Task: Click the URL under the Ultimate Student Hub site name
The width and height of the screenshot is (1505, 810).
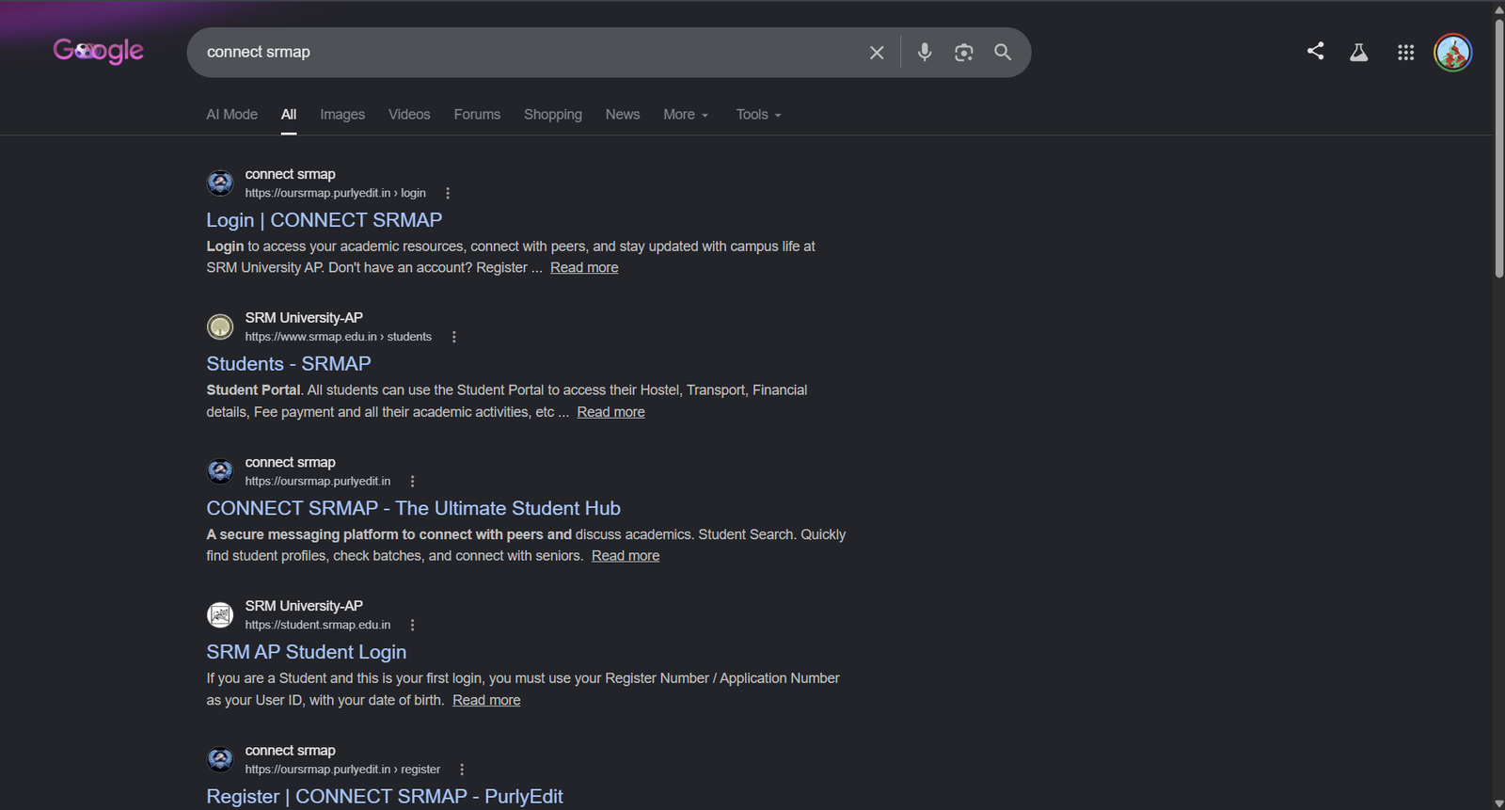Action: 318,481
